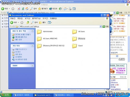Click the find button on webpage
Image resolution: width=130 pixels, height=97 pixels.
coord(122,59)
